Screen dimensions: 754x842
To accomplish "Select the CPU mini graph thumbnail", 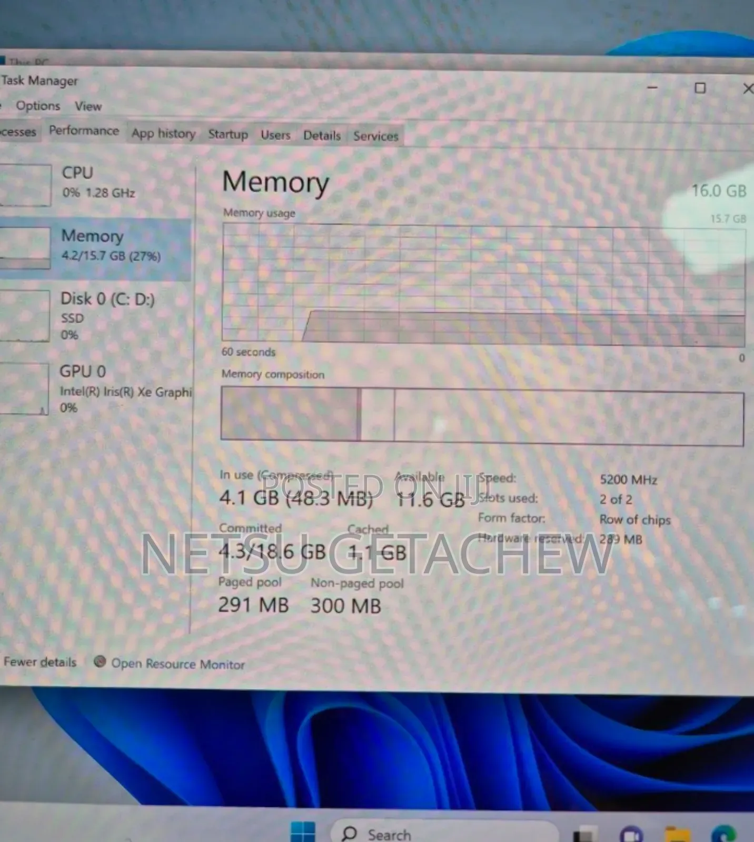I will 25,185.
